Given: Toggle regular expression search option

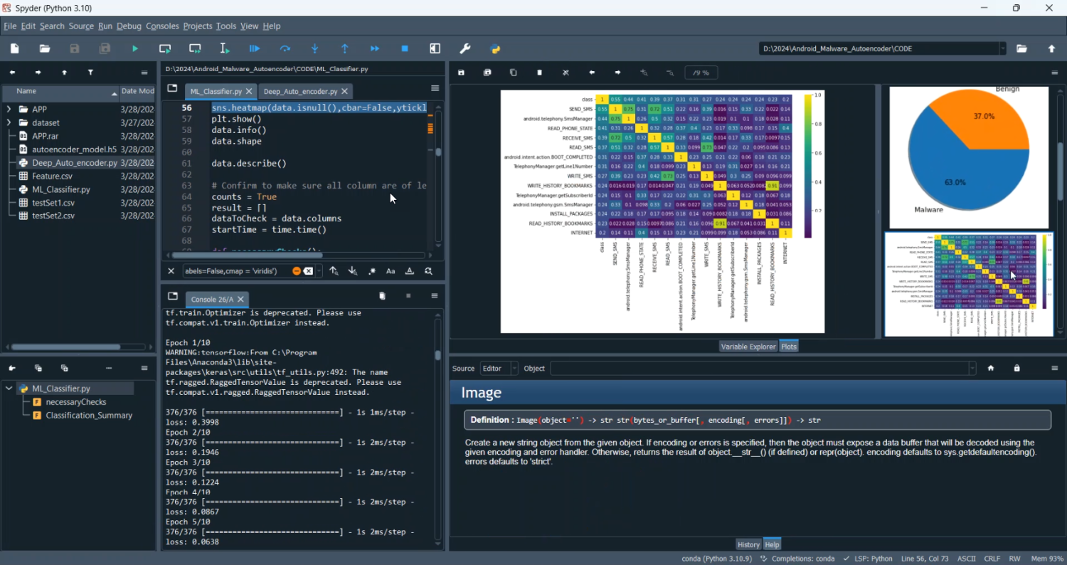Looking at the screenshot, I should click(371, 271).
